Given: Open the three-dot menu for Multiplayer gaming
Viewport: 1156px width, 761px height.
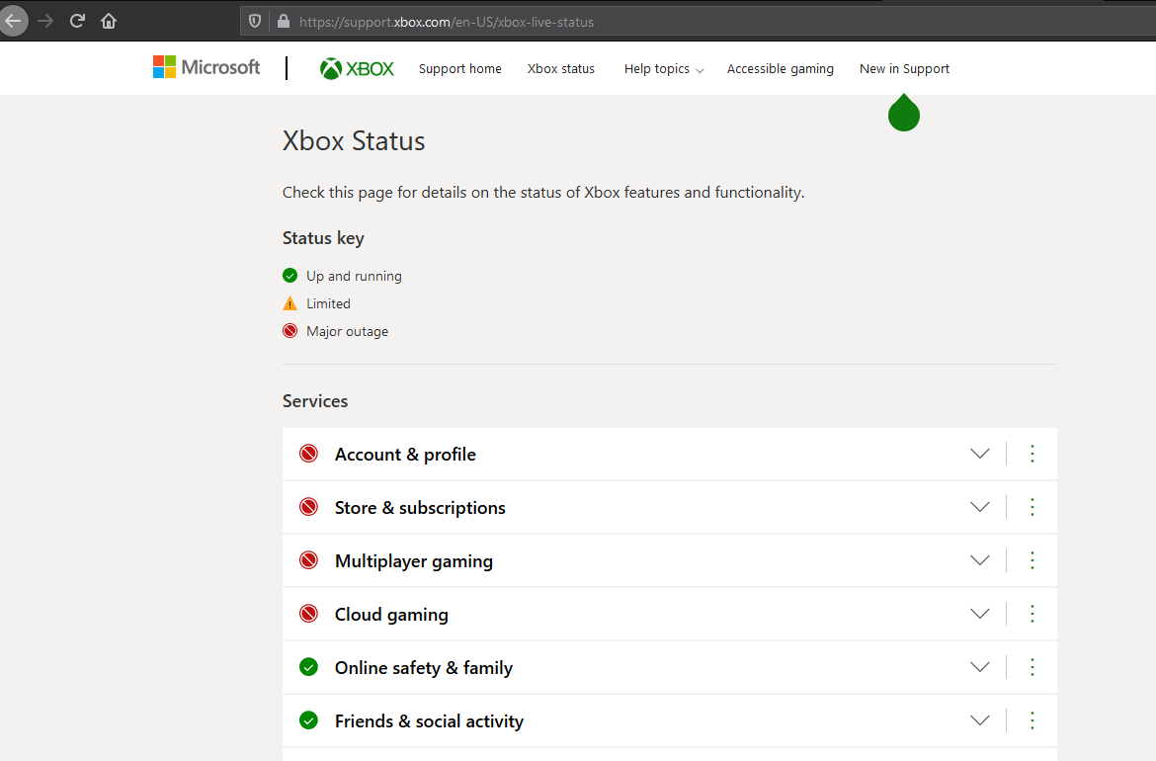Looking at the screenshot, I should click(x=1032, y=560).
